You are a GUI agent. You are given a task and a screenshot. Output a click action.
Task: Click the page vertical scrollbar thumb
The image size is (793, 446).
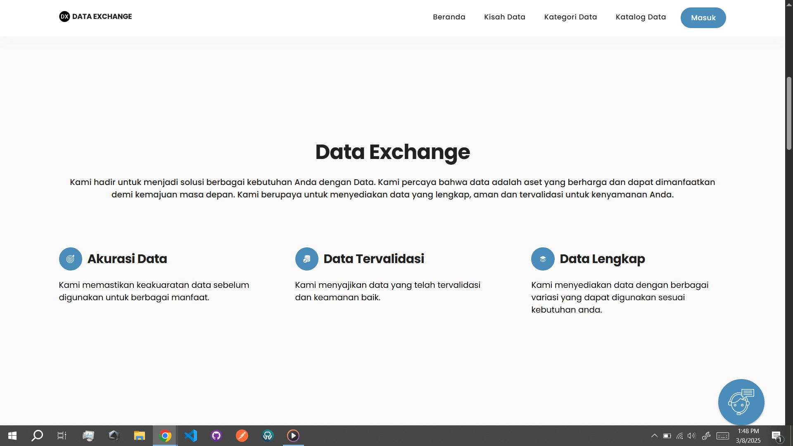(789, 113)
